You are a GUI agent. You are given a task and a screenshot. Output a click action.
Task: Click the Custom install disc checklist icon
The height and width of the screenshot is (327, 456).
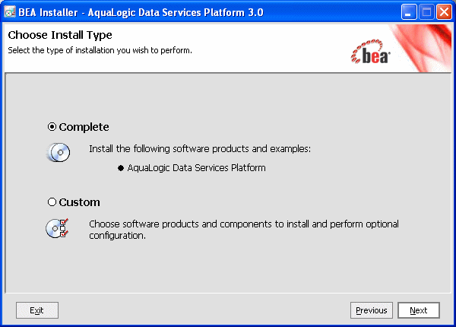pos(57,228)
